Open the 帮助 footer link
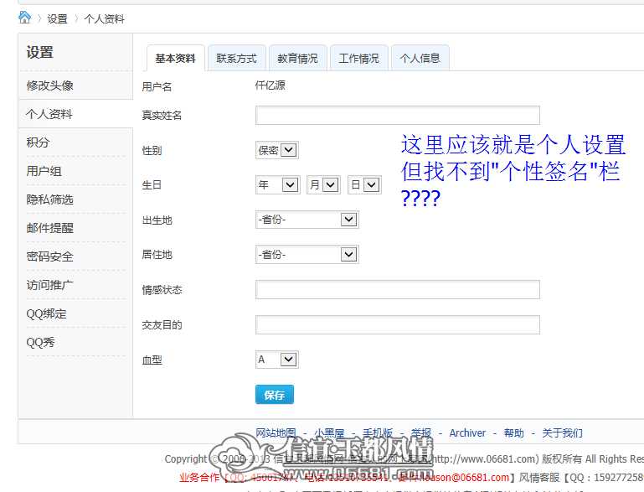The width and height of the screenshot is (644, 492). click(514, 432)
